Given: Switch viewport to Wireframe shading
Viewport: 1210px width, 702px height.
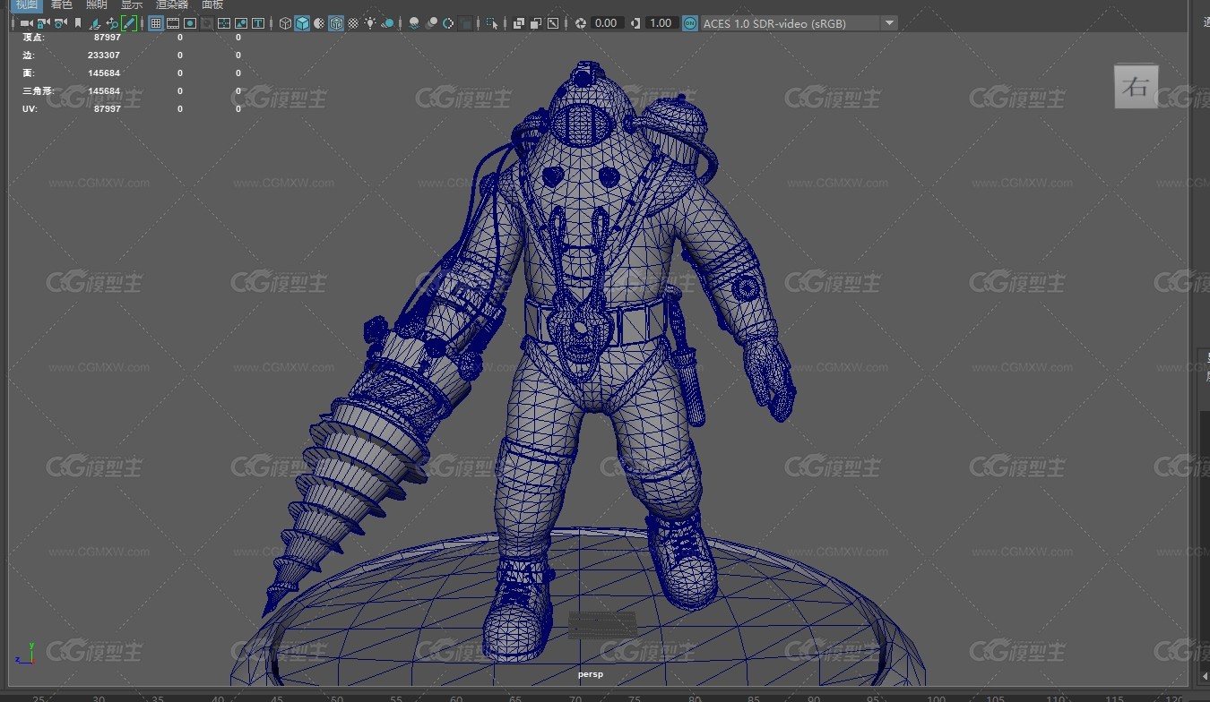Looking at the screenshot, I should (285, 23).
